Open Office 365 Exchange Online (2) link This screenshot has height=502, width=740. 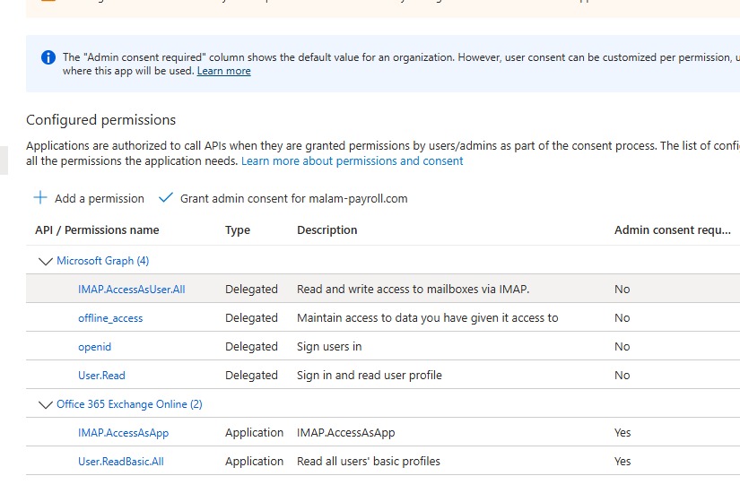129,404
